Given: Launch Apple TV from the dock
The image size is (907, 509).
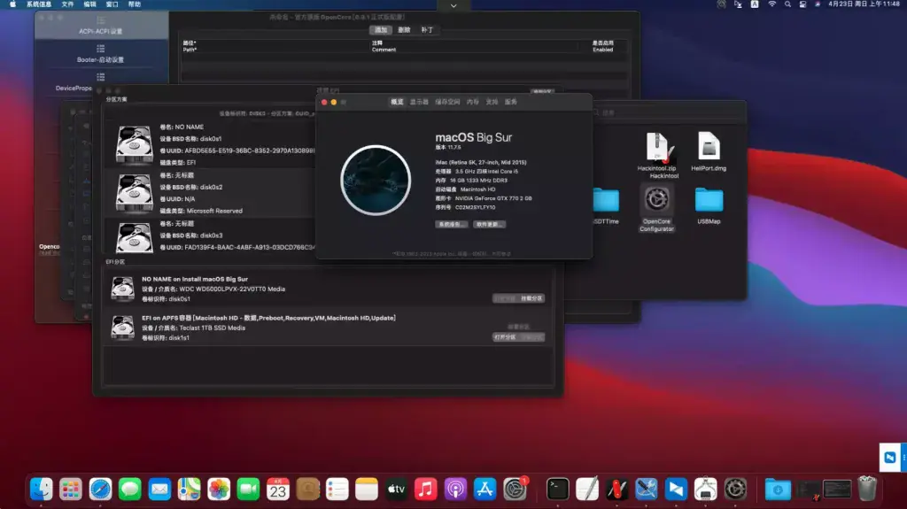Looking at the screenshot, I should pos(396,490).
